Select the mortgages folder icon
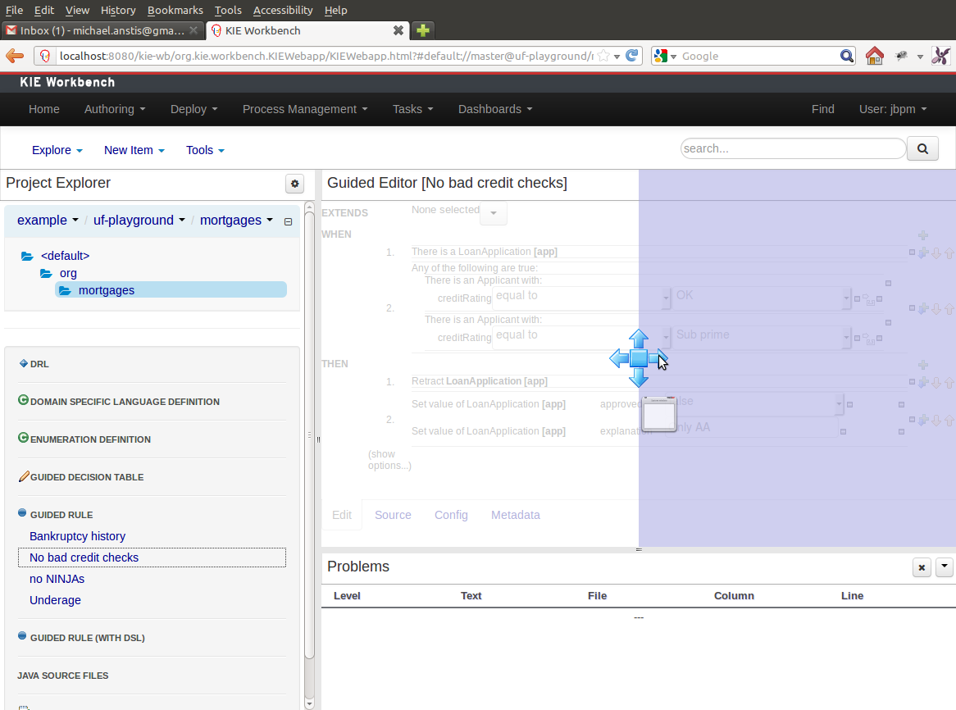 tap(65, 290)
